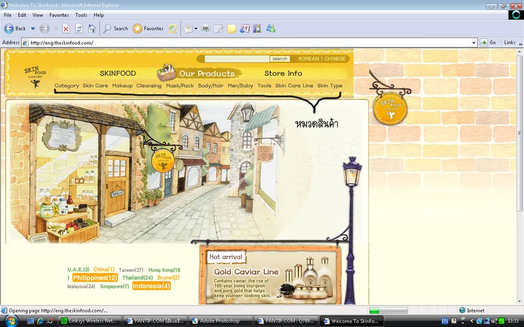Expand the address bar dropdown arrow
Screen dimensions: 524x327
[x=474, y=43]
